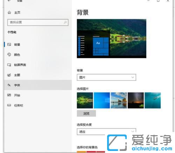Click the Taskbar (任务栏) icon

click(x=9, y=105)
